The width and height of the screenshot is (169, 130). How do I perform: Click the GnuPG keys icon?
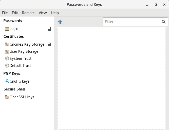pos(7,81)
